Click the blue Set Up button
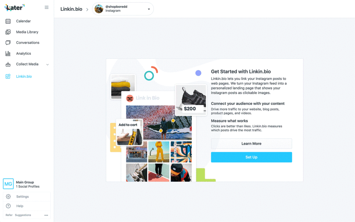 click(251, 157)
